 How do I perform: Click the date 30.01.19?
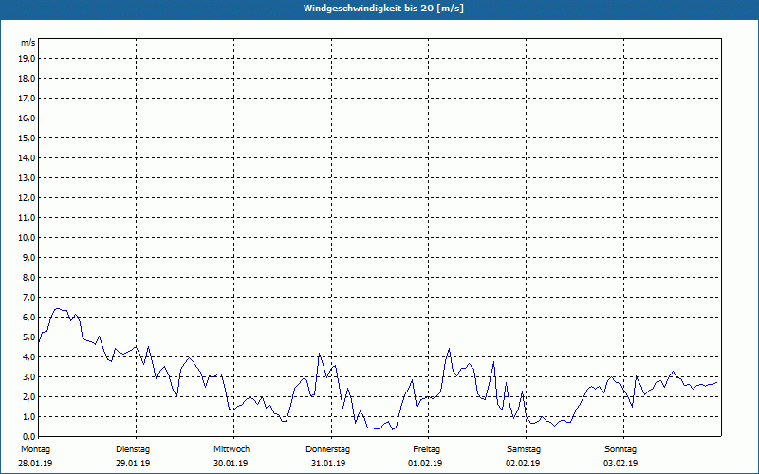(x=231, y=464)
